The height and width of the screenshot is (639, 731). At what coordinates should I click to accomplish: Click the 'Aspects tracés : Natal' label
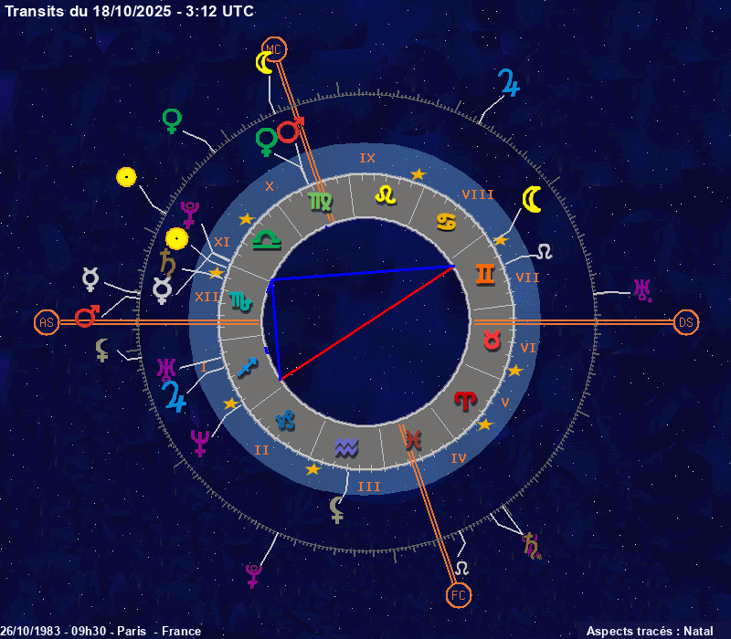point(649,631)
